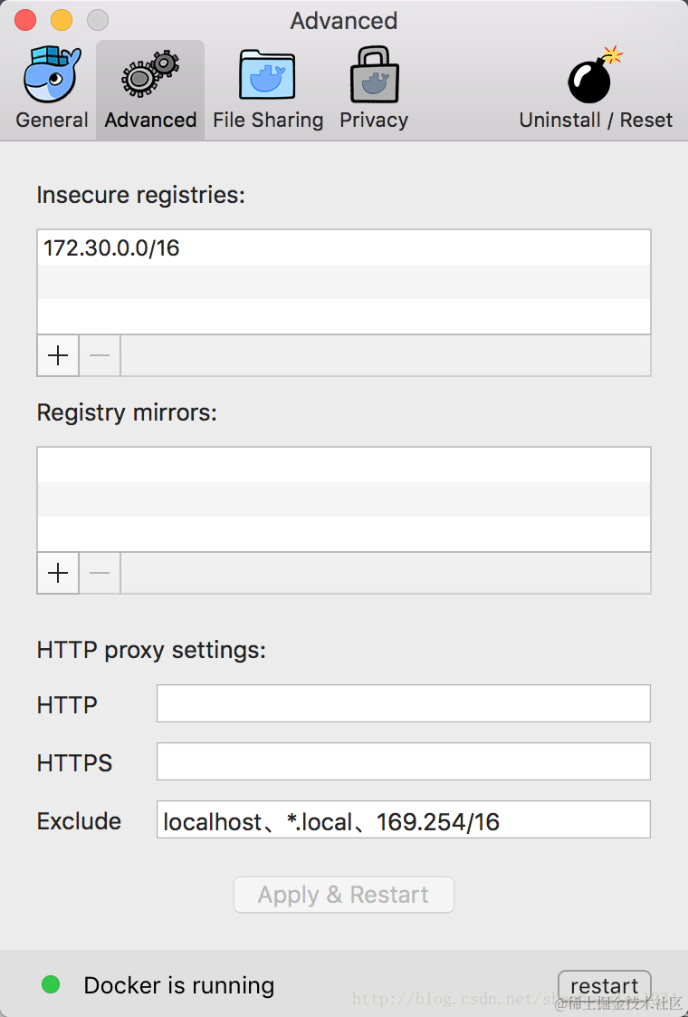Image resolution: width=688 pixels, height=1017 pixels.
Task: Add an insecure registry with plus button
Action: tap(58, 355)
